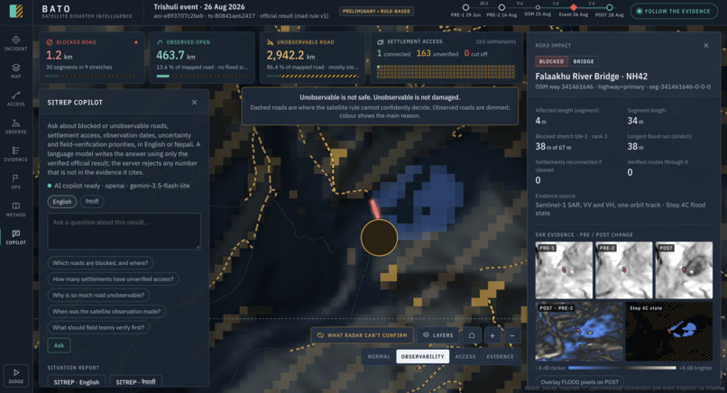This screenshot has height=393, width=727.
Task: Switch map to Normal mode
Action: [379, 356]
